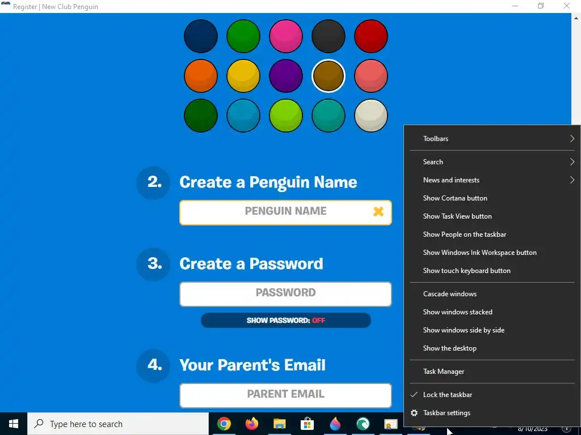Viewport: 581px width, 435px height.
Task: Select the dark green penguin color
Action: tap(200, 116)
